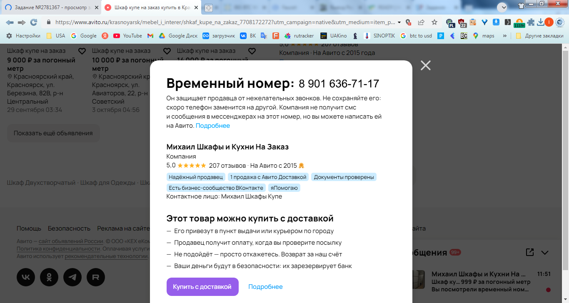The width and height of the screenshot is (569, 303).
Task: Open the 'Безопасность' footer link
Action: click(x=69, y=228)
